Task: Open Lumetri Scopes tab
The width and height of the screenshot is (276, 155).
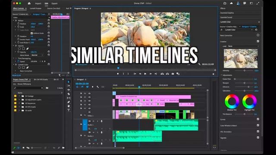Action: pyautogui.click(x=35, y=8)
